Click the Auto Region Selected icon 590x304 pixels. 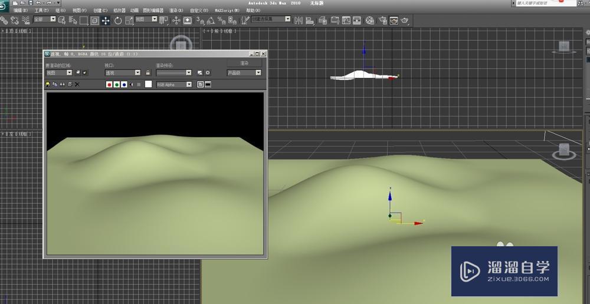pos(85,72)
